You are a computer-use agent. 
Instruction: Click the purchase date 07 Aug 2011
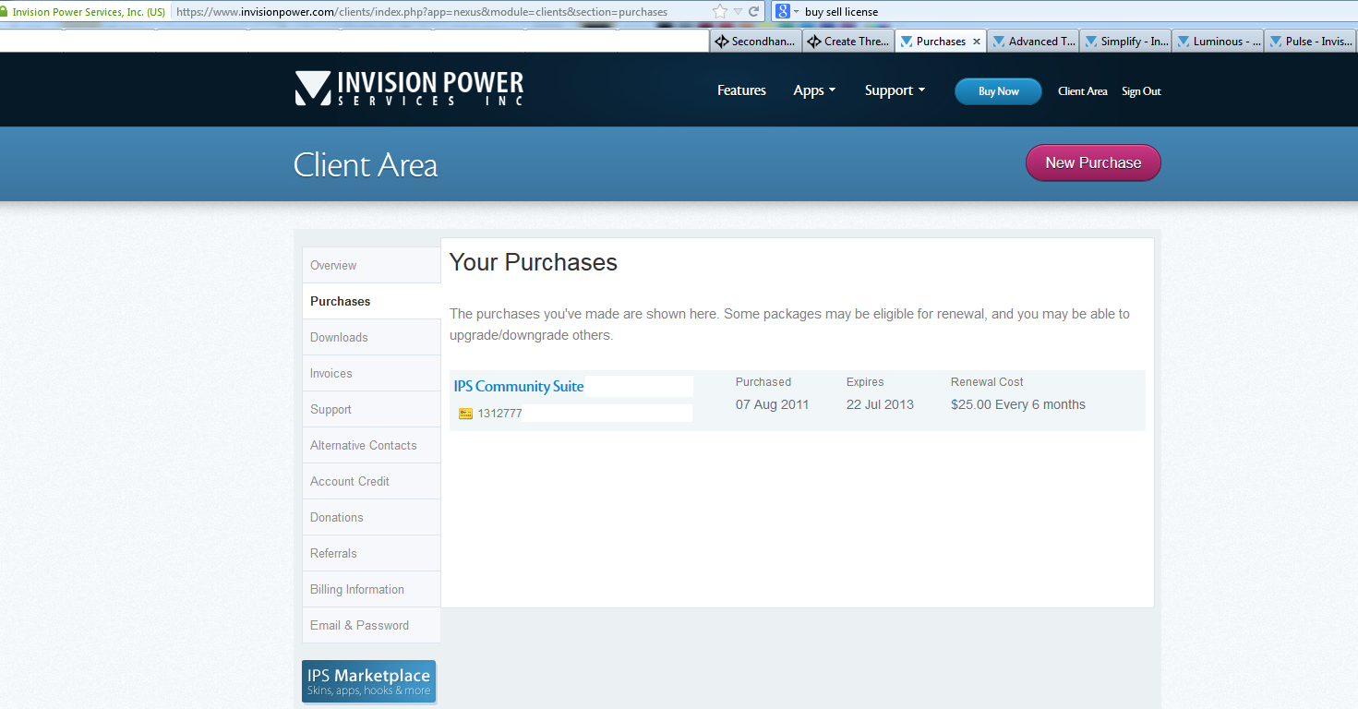[772, 404]
